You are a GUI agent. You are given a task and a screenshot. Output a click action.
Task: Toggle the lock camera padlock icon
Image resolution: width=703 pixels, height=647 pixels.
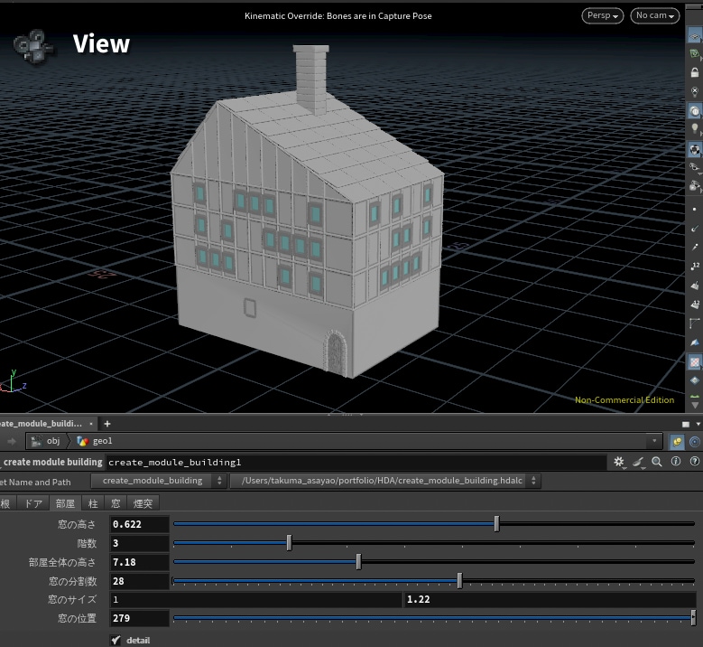point(695,72)
